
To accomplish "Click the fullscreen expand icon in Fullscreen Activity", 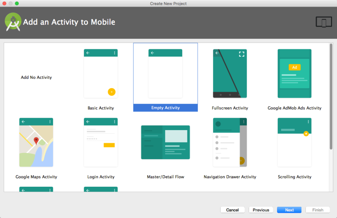I will (x=242, y=54).
